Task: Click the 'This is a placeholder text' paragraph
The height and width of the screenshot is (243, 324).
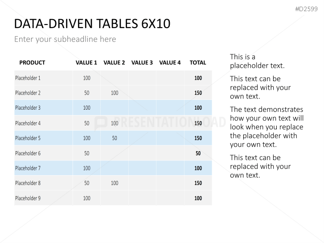Action: click(257, 61)
